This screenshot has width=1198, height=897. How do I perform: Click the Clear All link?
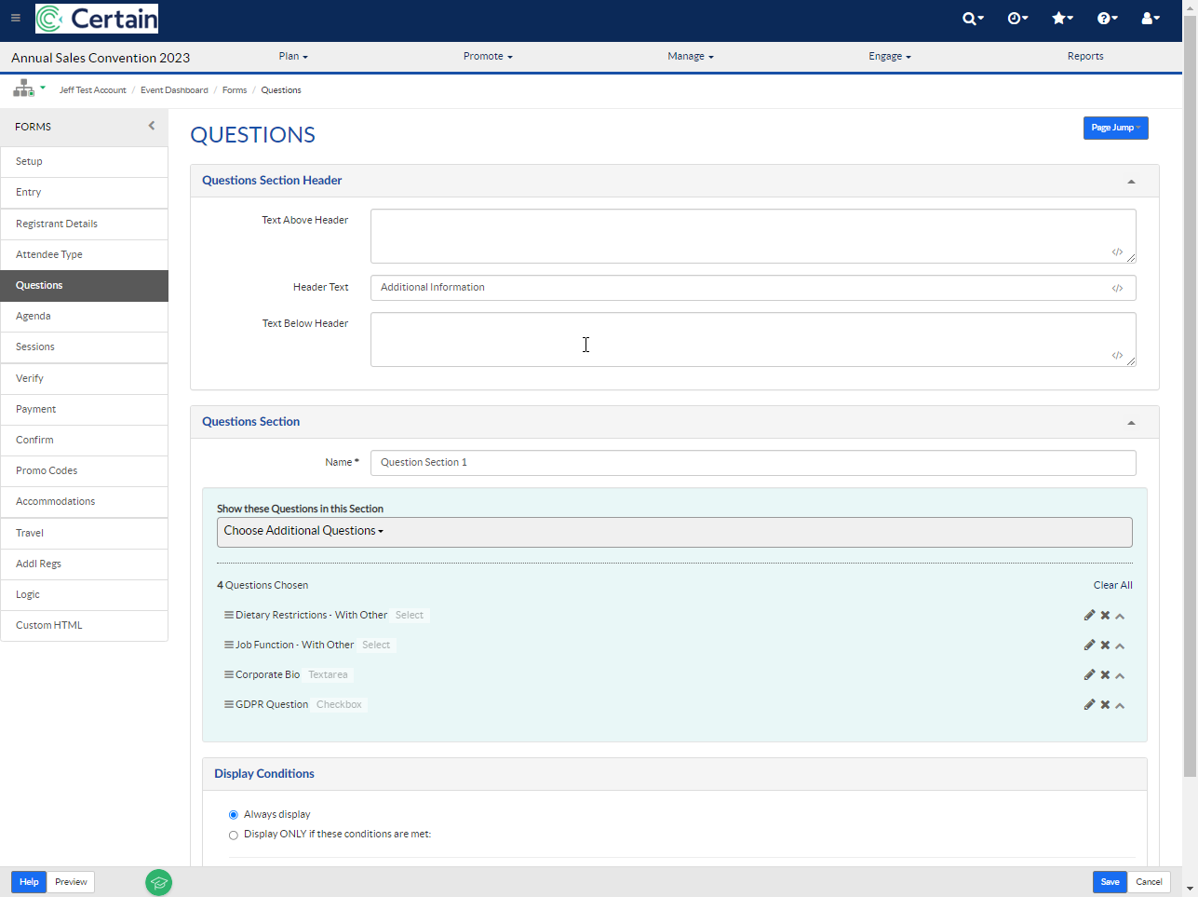pyautogui.click(x=1113, y=585)
